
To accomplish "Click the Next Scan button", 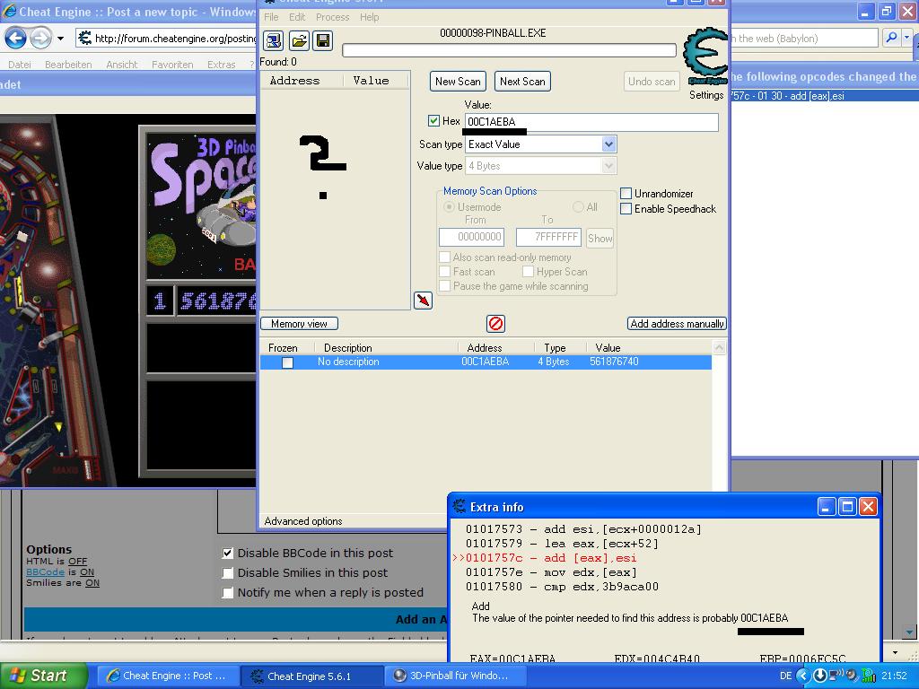I will pos(522,82).
